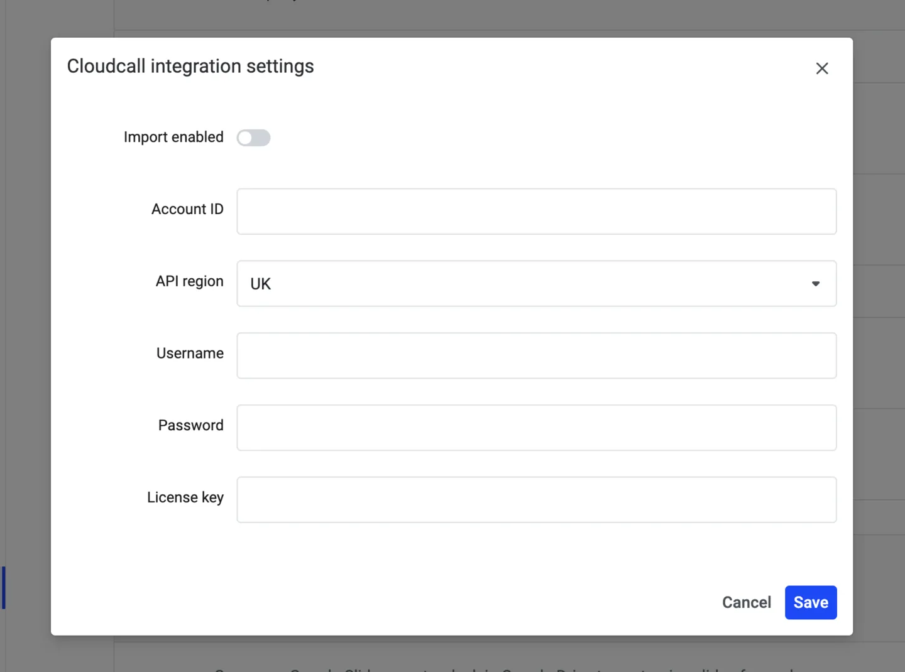The image size is (905, 672).
Task: Select the License key input box
Action: [537, 500]
